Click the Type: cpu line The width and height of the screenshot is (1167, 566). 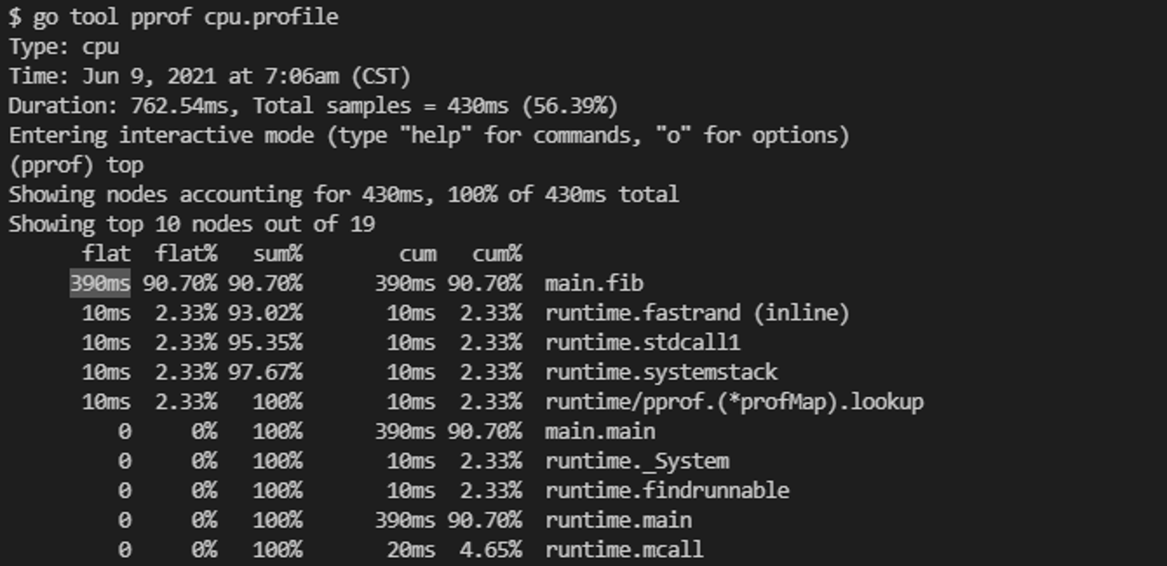64,47
